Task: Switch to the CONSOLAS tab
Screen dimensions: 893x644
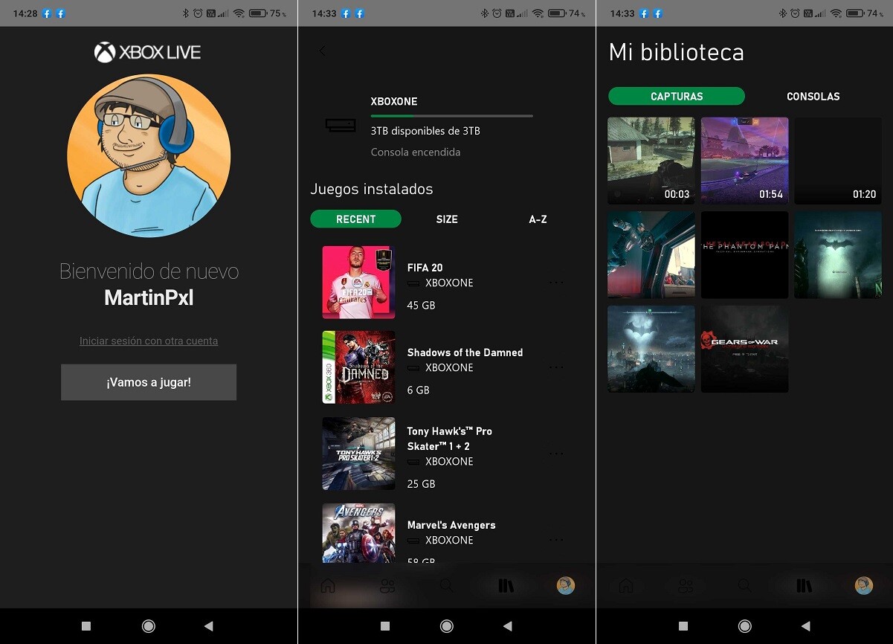Action: pyautogui.click(x=813, y=96)
